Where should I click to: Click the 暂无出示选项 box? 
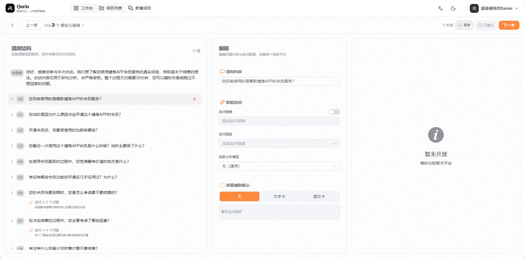click(x=279, y=212)
